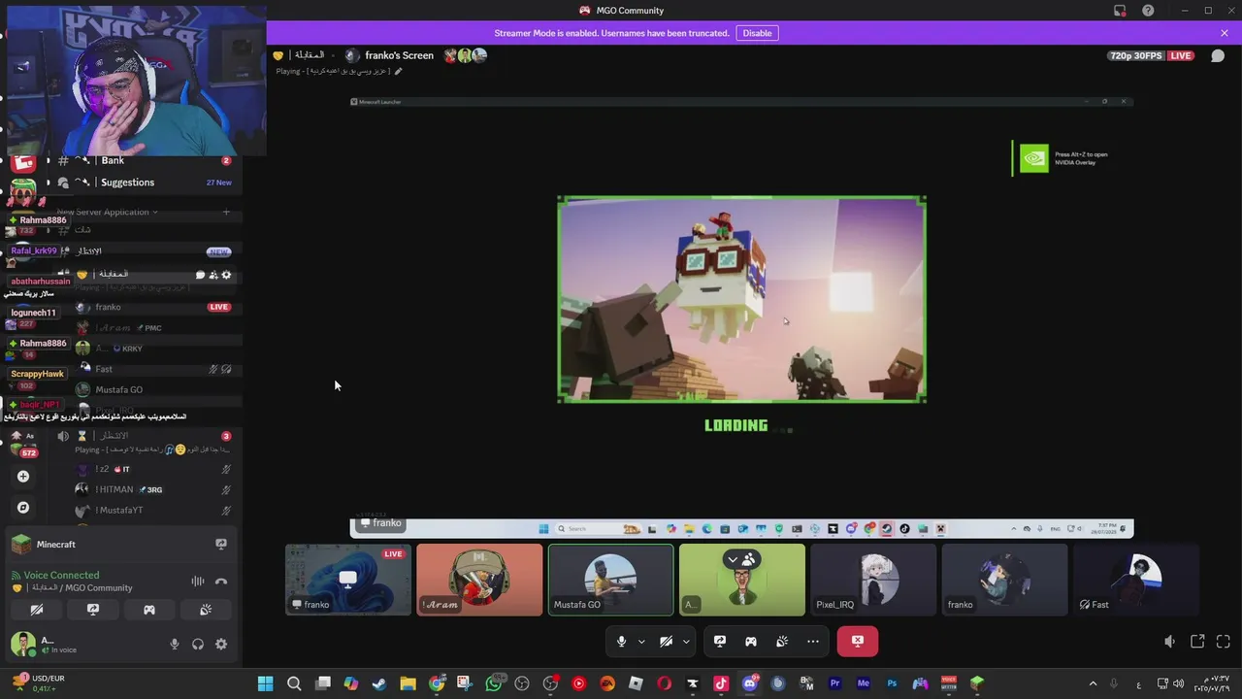Deafen with headphones icon in user panel
Viewport: 1242px width, 699px height.
[x=198, y=644]
